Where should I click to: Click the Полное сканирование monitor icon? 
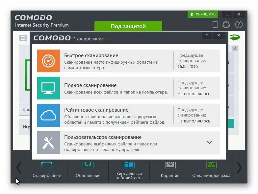point(48,88)
